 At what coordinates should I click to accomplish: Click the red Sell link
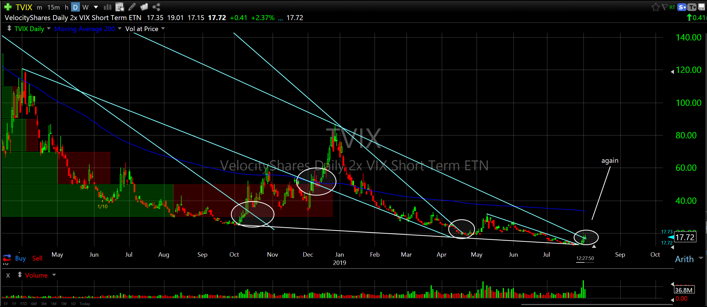tap(37, 258)
